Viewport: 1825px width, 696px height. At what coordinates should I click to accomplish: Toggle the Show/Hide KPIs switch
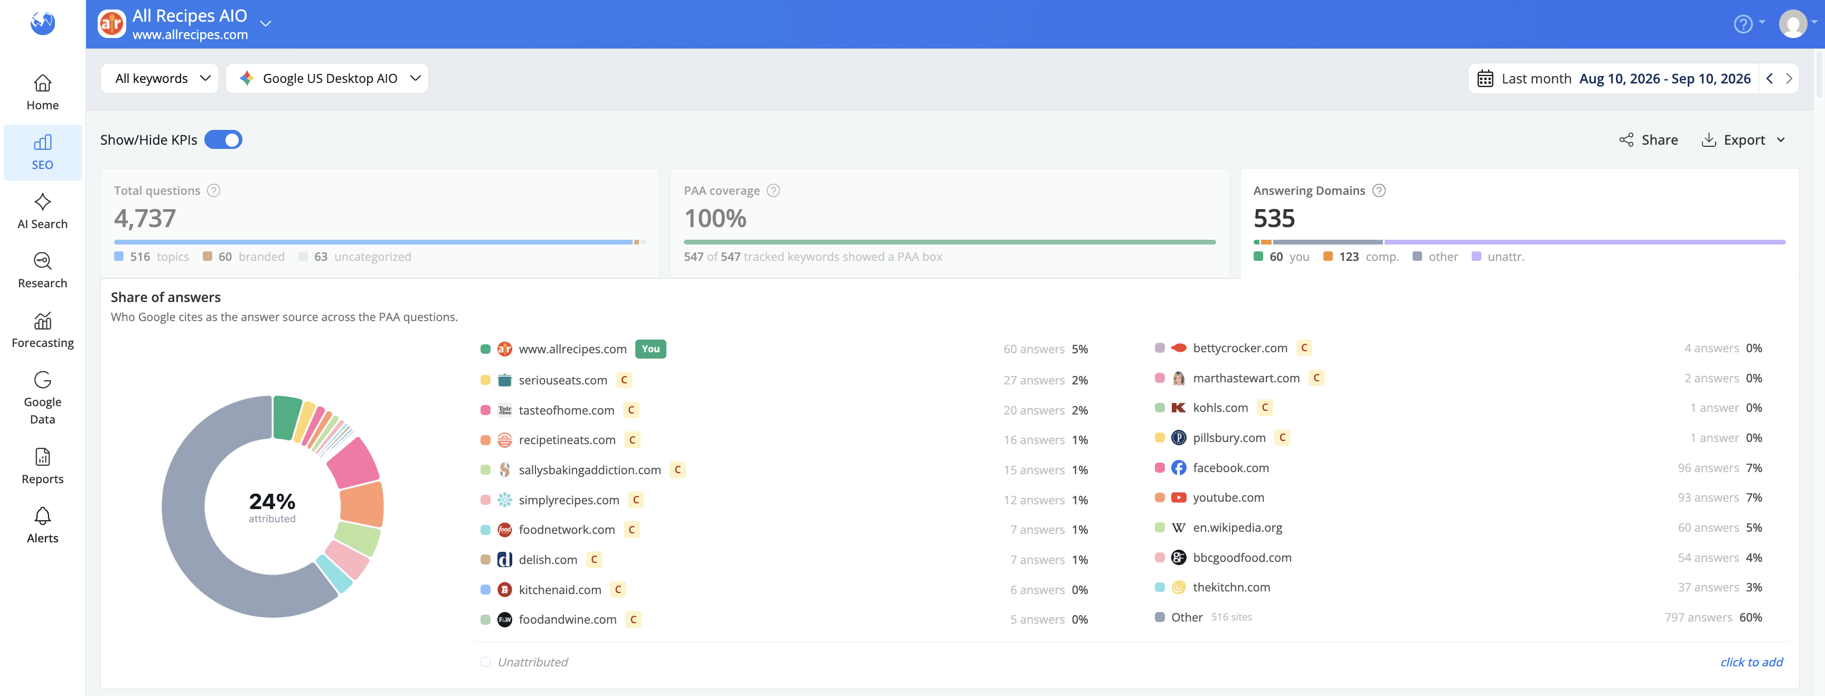click(x=223, y=139)
